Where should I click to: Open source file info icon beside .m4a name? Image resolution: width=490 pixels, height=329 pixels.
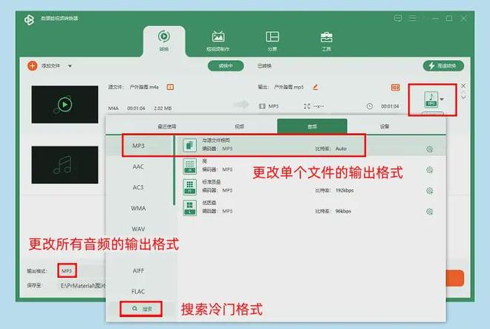pos(170,87)
